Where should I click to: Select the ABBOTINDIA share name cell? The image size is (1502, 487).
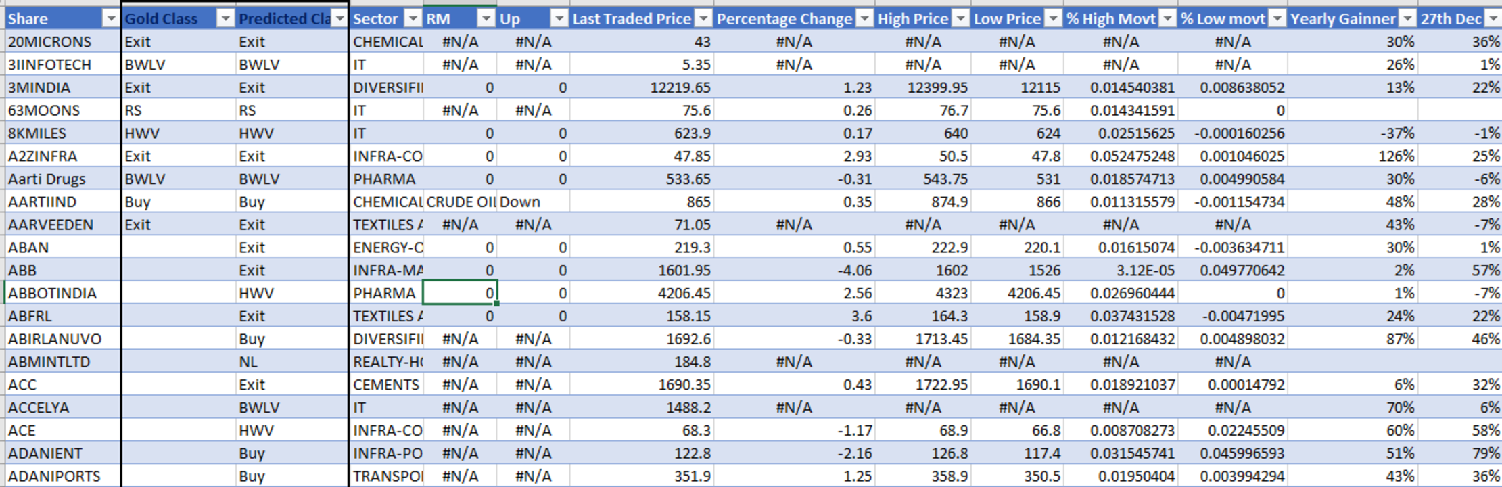pos(62,294)
